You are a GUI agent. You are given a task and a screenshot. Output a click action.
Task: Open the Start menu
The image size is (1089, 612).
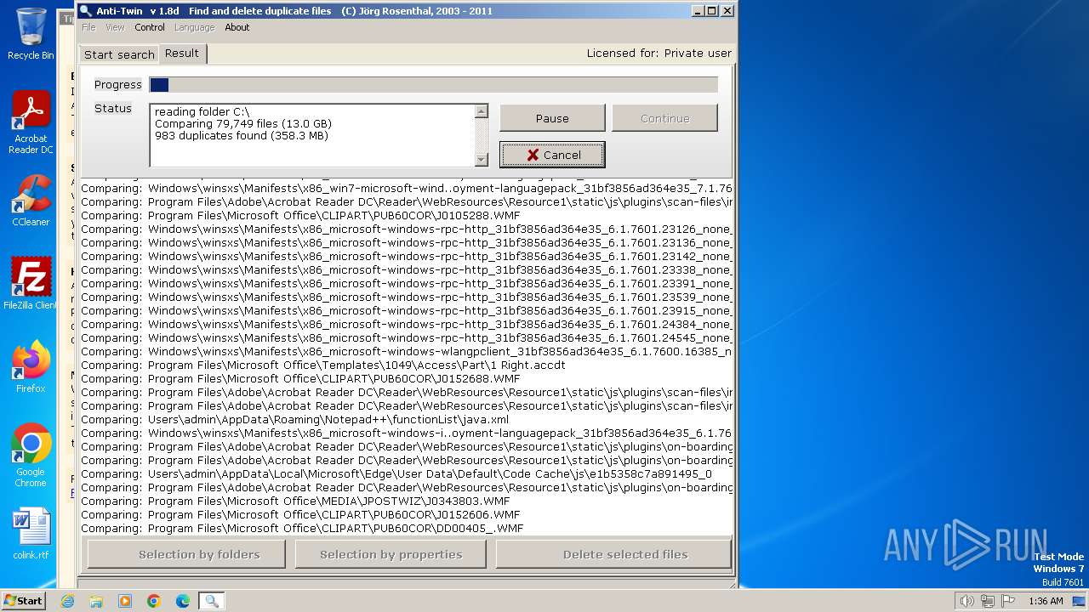[24, 600]
